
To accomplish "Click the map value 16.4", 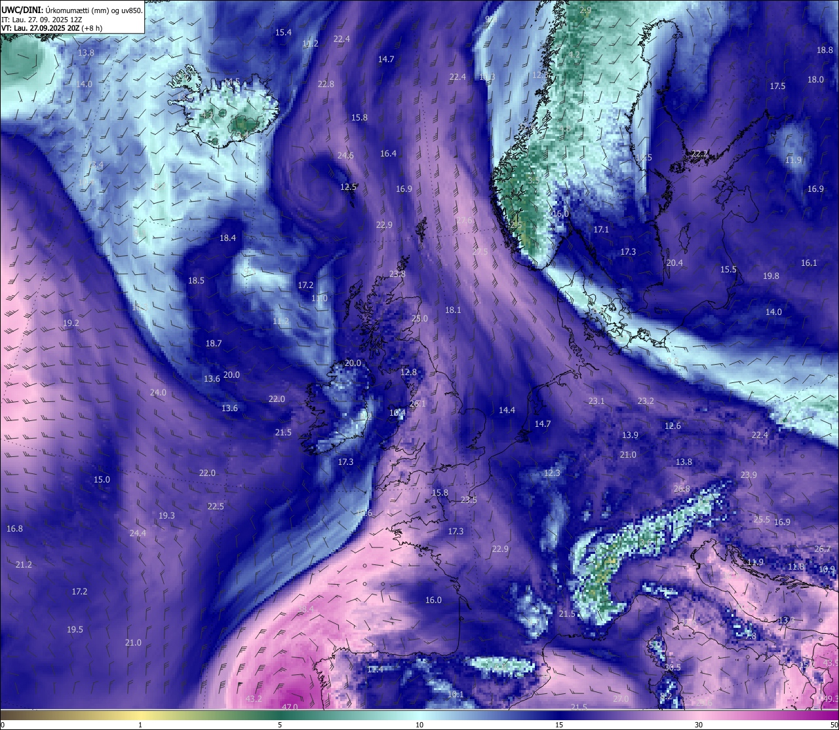I will click(388, 153).
